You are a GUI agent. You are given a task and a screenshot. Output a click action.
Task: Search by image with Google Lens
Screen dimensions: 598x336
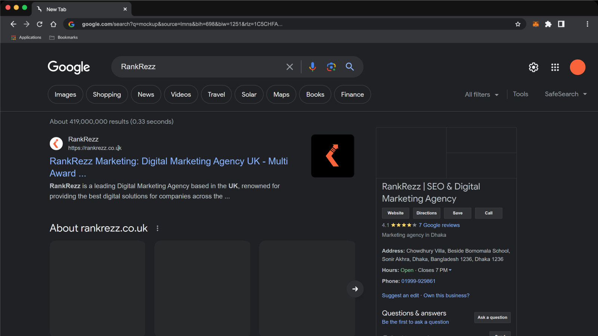coord(331,67)
